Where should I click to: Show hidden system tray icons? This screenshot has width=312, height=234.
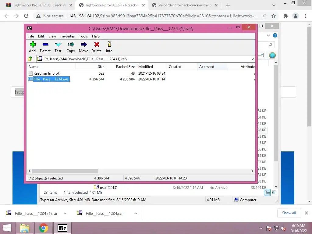261,229
